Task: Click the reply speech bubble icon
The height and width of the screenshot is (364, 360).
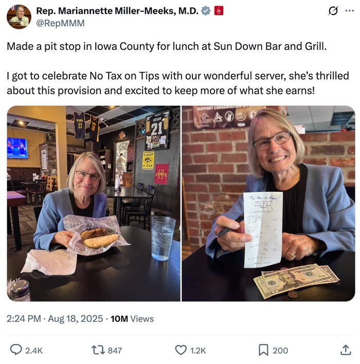Action: click(16, 350)
